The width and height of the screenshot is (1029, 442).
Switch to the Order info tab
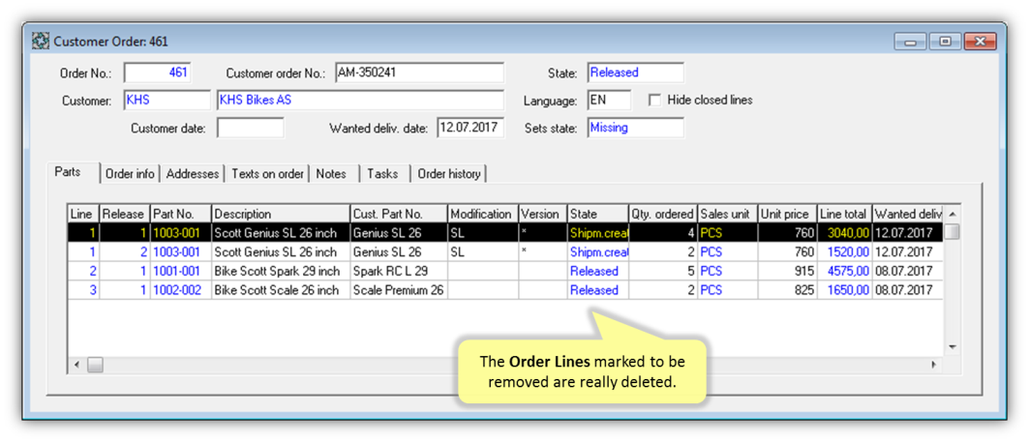coord(130,174)
